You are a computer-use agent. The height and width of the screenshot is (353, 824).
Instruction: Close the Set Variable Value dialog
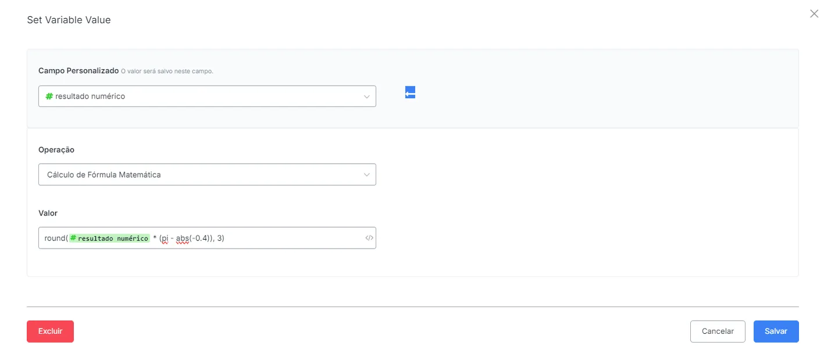coord(814,14)
